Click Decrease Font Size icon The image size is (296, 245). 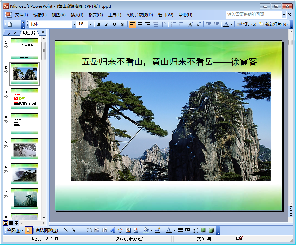click(198, 24)
